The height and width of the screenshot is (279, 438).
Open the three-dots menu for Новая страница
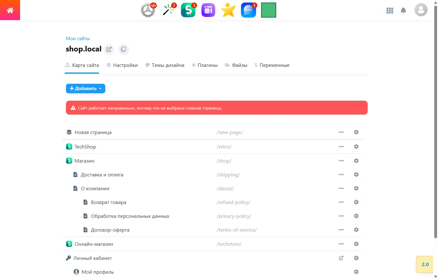coord(341,132)
